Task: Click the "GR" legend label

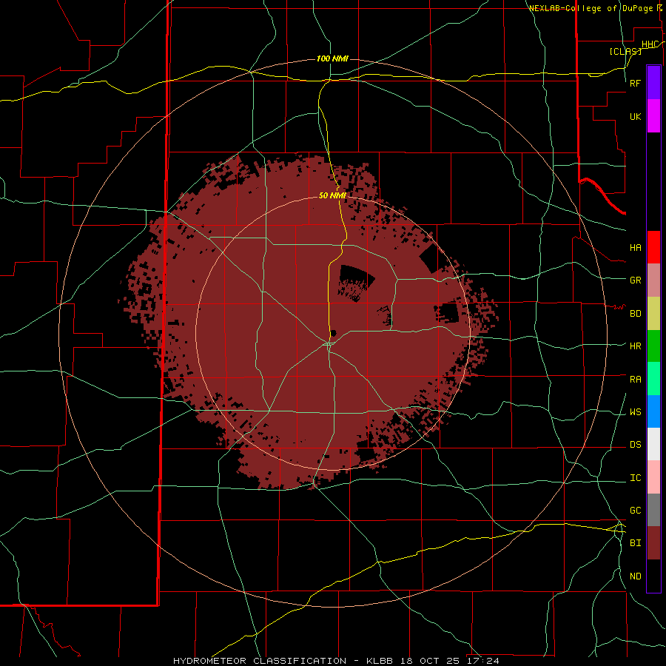Action: coord(636,280)
